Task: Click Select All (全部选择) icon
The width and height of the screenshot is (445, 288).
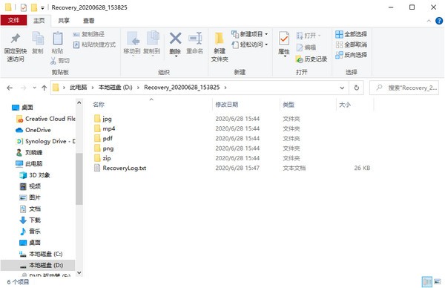Action: tap(339, 34)
